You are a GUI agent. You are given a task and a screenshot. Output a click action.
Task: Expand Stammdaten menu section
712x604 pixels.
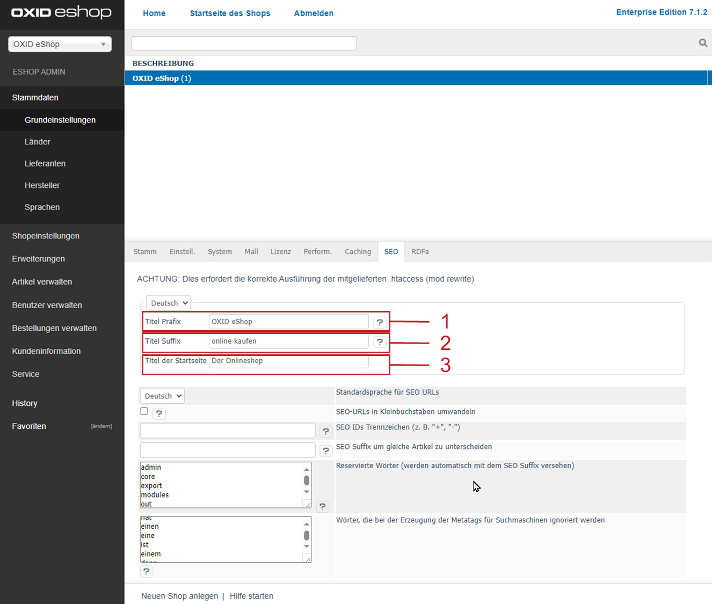click(x=35, y=98)
